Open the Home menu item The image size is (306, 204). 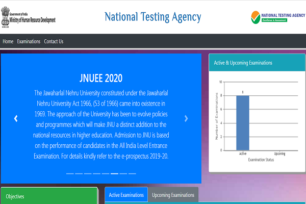click(8, 41)
